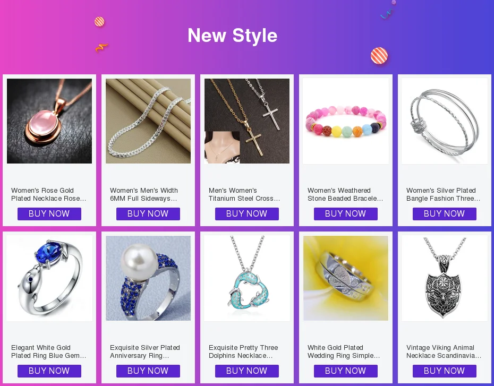Open the Width 6MM Full Sideways title
This screenshot has width=494, height=386.
[x=143, y=194]
